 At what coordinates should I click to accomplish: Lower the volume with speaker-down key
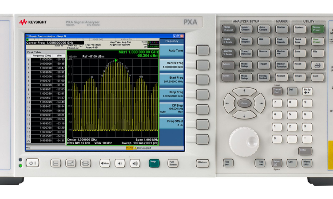[120, 163]
